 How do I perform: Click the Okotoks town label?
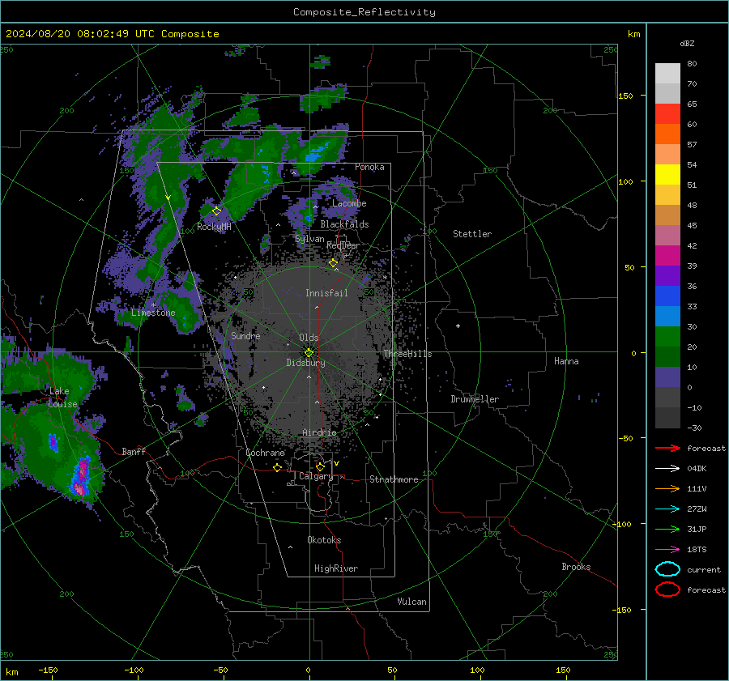[x=324, y=540]
